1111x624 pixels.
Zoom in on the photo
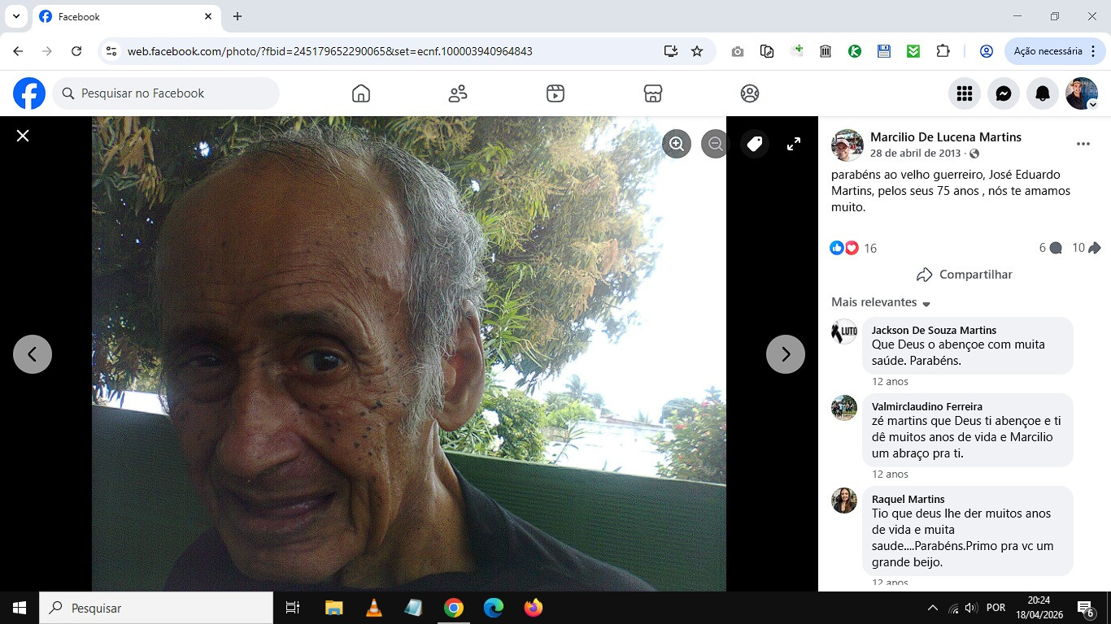click(676, 144)
